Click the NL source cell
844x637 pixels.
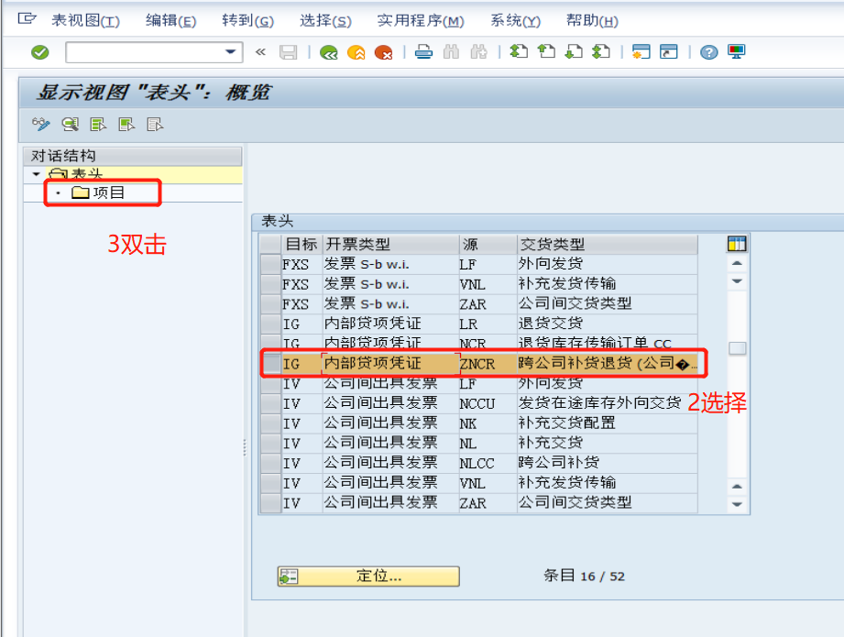pyautogui.click(x=488, y=444)
